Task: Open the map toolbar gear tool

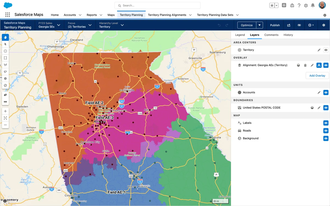Action: pos(5,79)
